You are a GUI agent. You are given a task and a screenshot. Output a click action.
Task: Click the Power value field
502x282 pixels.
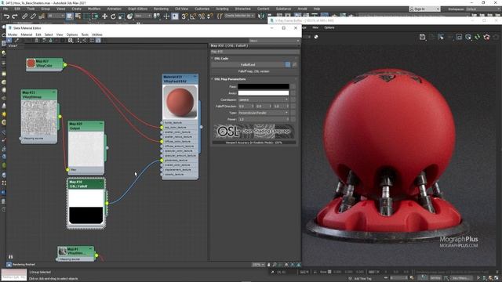pyautogui.click(x=264, y=119)
